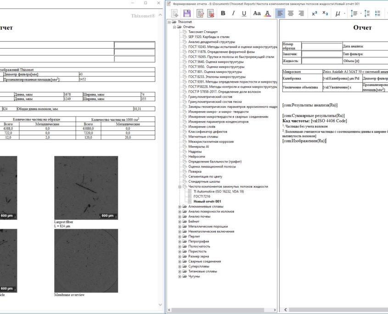
Task: Collapse the Отчёты folder
Action: (174, 27)
